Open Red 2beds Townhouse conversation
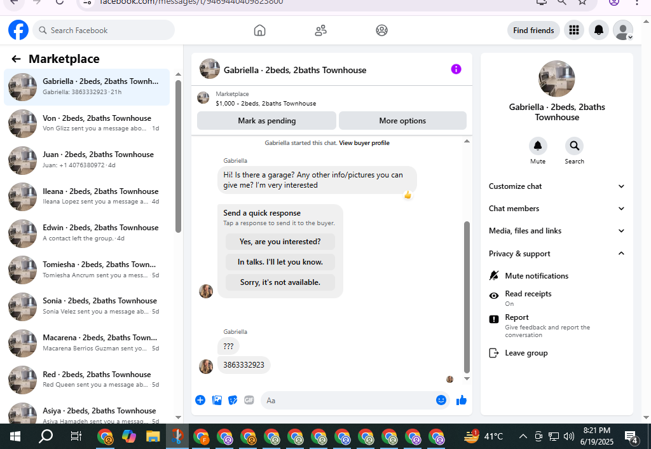The width and height of the screenshot is (651, 449). [86, 379]
